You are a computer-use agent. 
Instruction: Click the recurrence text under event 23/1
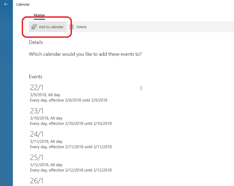point(71,123)
